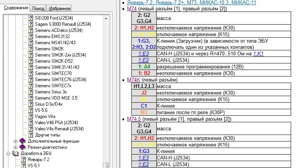Select the Vagon VAx topic icon

click(x=31, y=116)
